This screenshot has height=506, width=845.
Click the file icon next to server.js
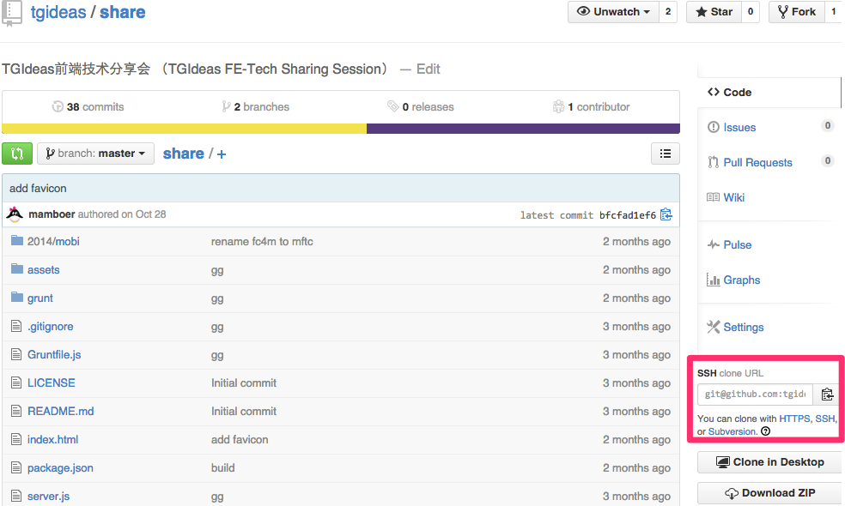pos(16,496)
